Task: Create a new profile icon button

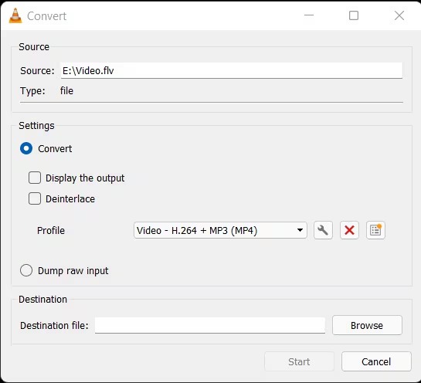Action: tap(375, 230)
